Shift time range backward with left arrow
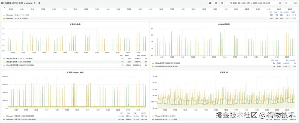 pos(227,3)
